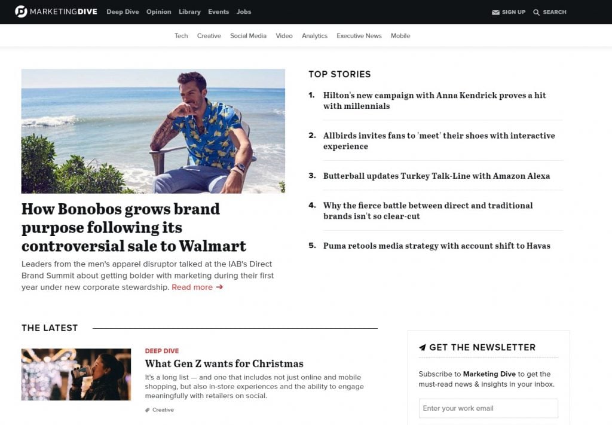Open the Butterball Turkey Talk-Line story
This screenshot has width=612, height=425.
pyautogui.click(x=436, y=176)
